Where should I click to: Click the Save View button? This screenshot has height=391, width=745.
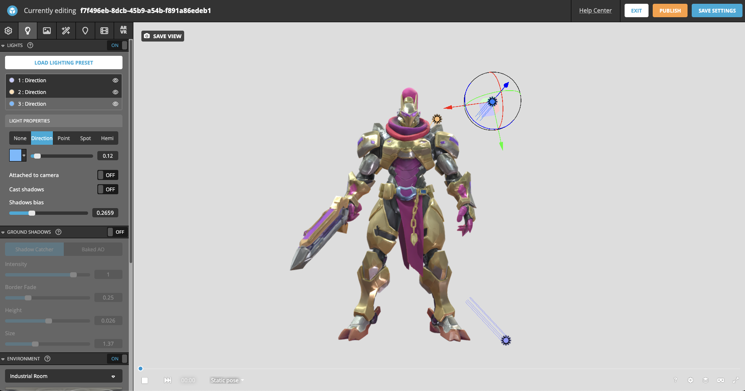163,36
